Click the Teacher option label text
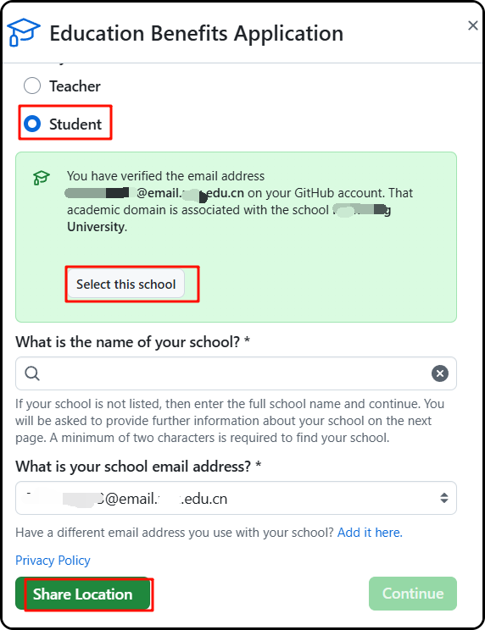This screenshot has width=485, height=630. pos(75,86)
